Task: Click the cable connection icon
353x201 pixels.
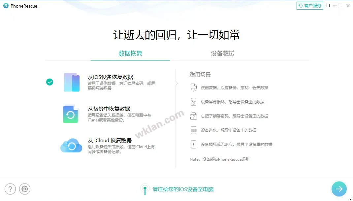Action: point(145,189)
